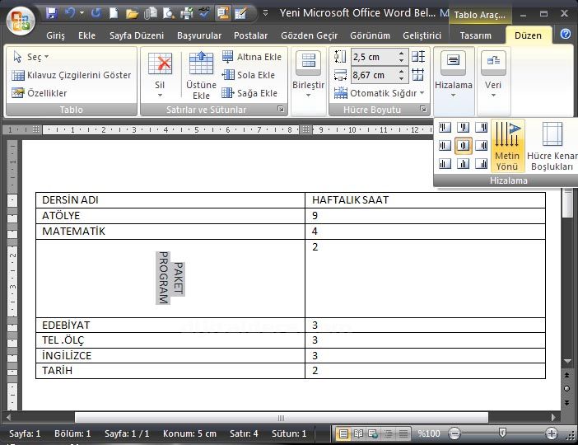Click the row height field 2,5 cm
The width and height of the screenshot is (578, 445).
(374, 57)
